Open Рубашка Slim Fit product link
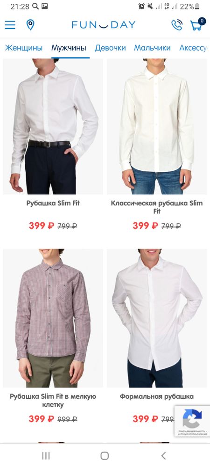This screenshot has width=210, height=468. tap(53, 203)
